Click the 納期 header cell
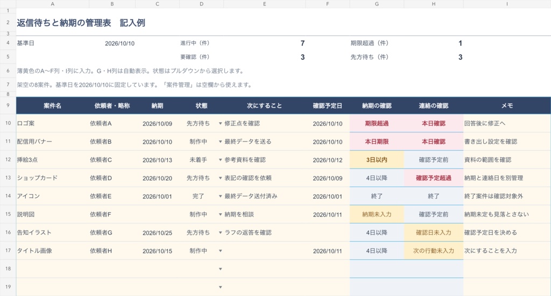The image size is (551, 296). tap(157, 106)
